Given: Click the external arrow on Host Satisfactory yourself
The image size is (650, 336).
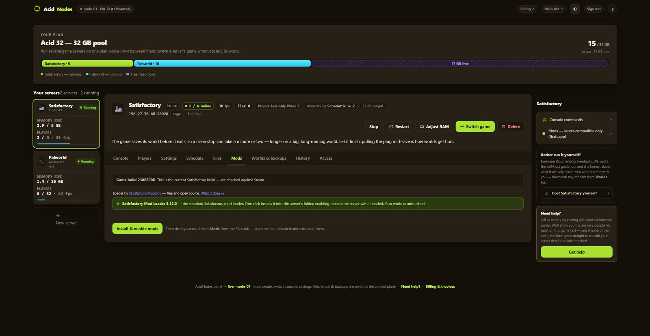Looking at the screenshot, I should pyautogui.click(x=608, y=193).
